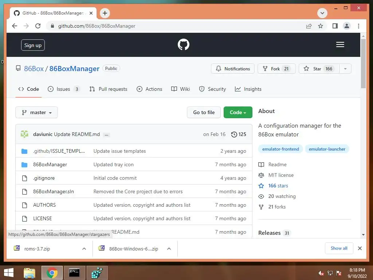
Task: Open File Explorer from the taskbar
Action: pos(30,273)
